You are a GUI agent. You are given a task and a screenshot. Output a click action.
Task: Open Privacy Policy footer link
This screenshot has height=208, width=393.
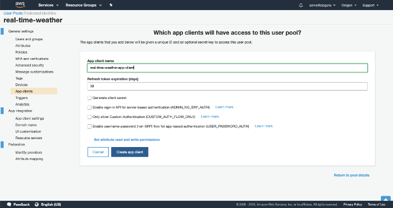click(x=353, y=205)
